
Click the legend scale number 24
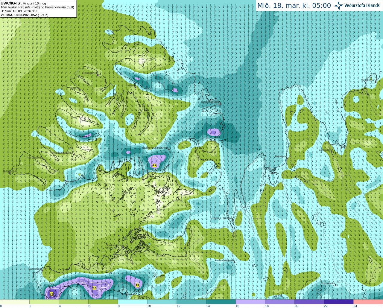pyautogui.click(x=355, y=306)
